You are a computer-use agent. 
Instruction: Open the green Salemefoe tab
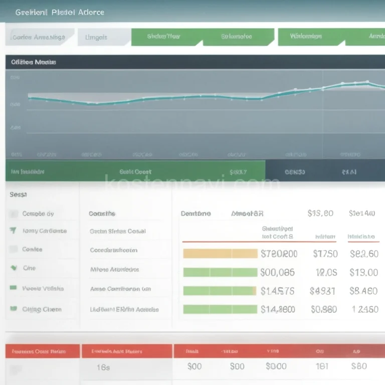[237, 37]
